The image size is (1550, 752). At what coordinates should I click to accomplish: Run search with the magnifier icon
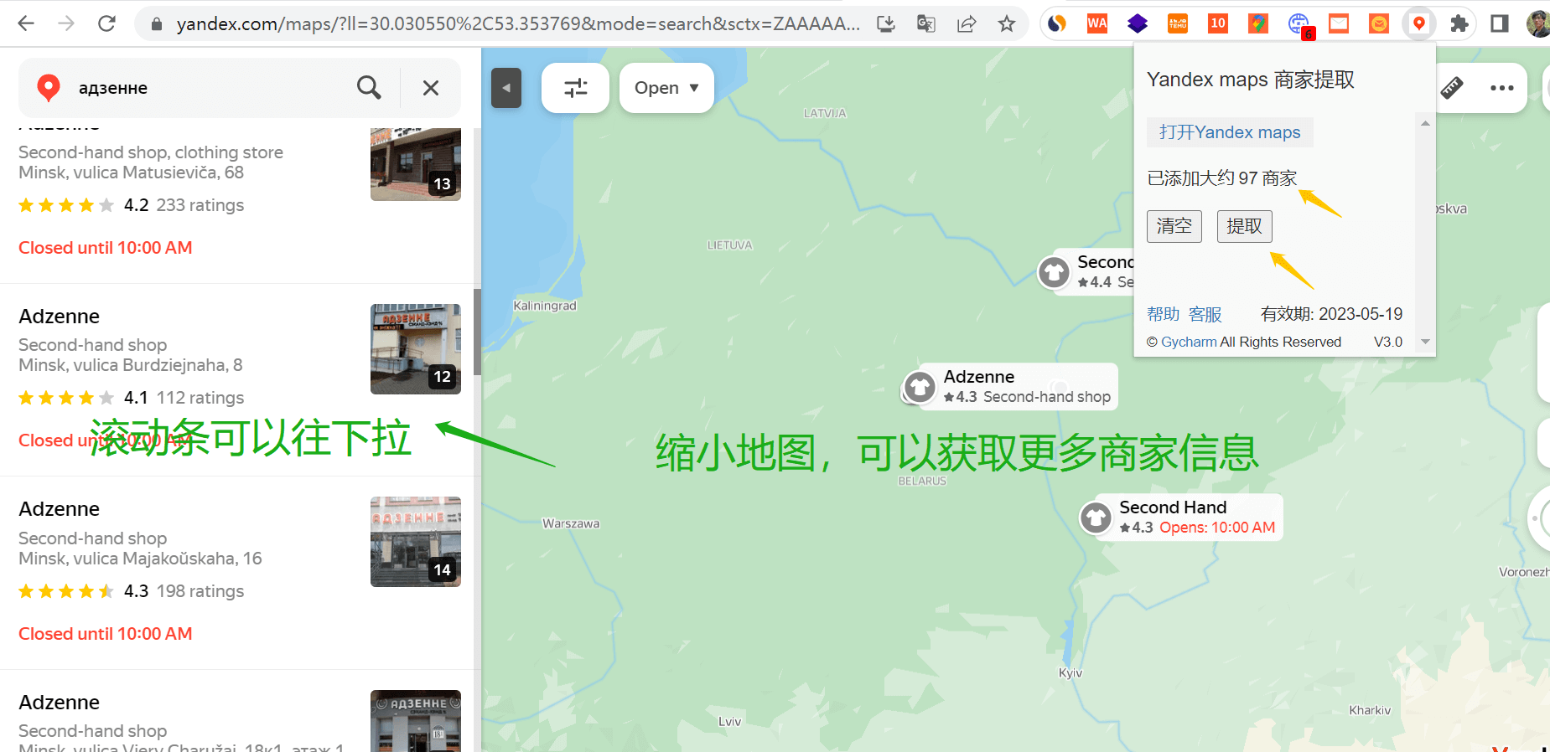[369, 88]
